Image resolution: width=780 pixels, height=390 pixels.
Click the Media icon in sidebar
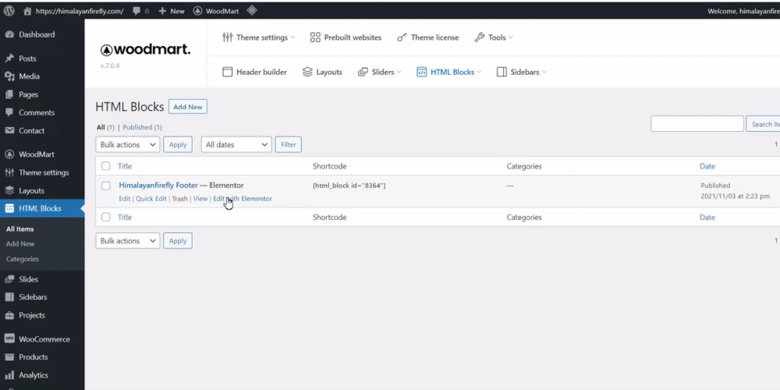[x=9, y=76]
